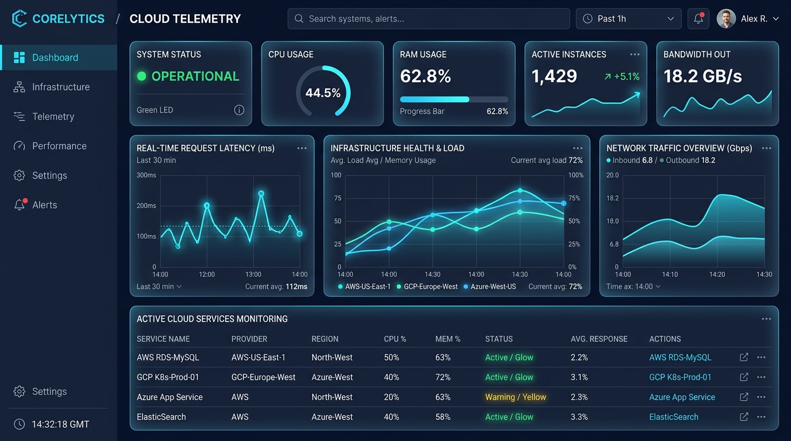The width and height of the screenshot is (791, 441).
Task: Click the Azure App Service action link
Action: 682,397
